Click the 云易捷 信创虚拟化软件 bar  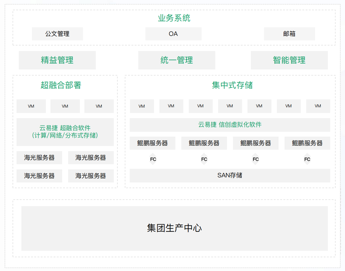point(230,125)
